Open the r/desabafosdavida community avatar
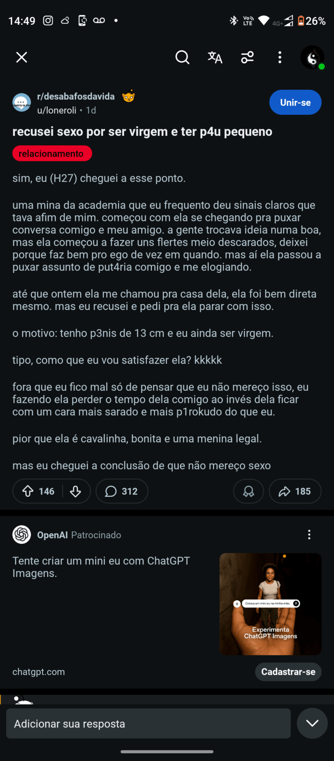The image size is (334, 761). (22, 103)
